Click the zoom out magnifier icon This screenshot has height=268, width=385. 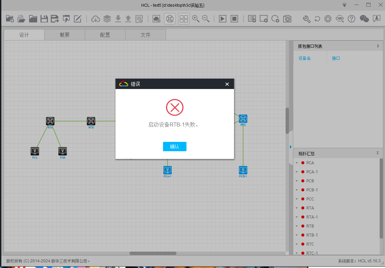(206, 19)
